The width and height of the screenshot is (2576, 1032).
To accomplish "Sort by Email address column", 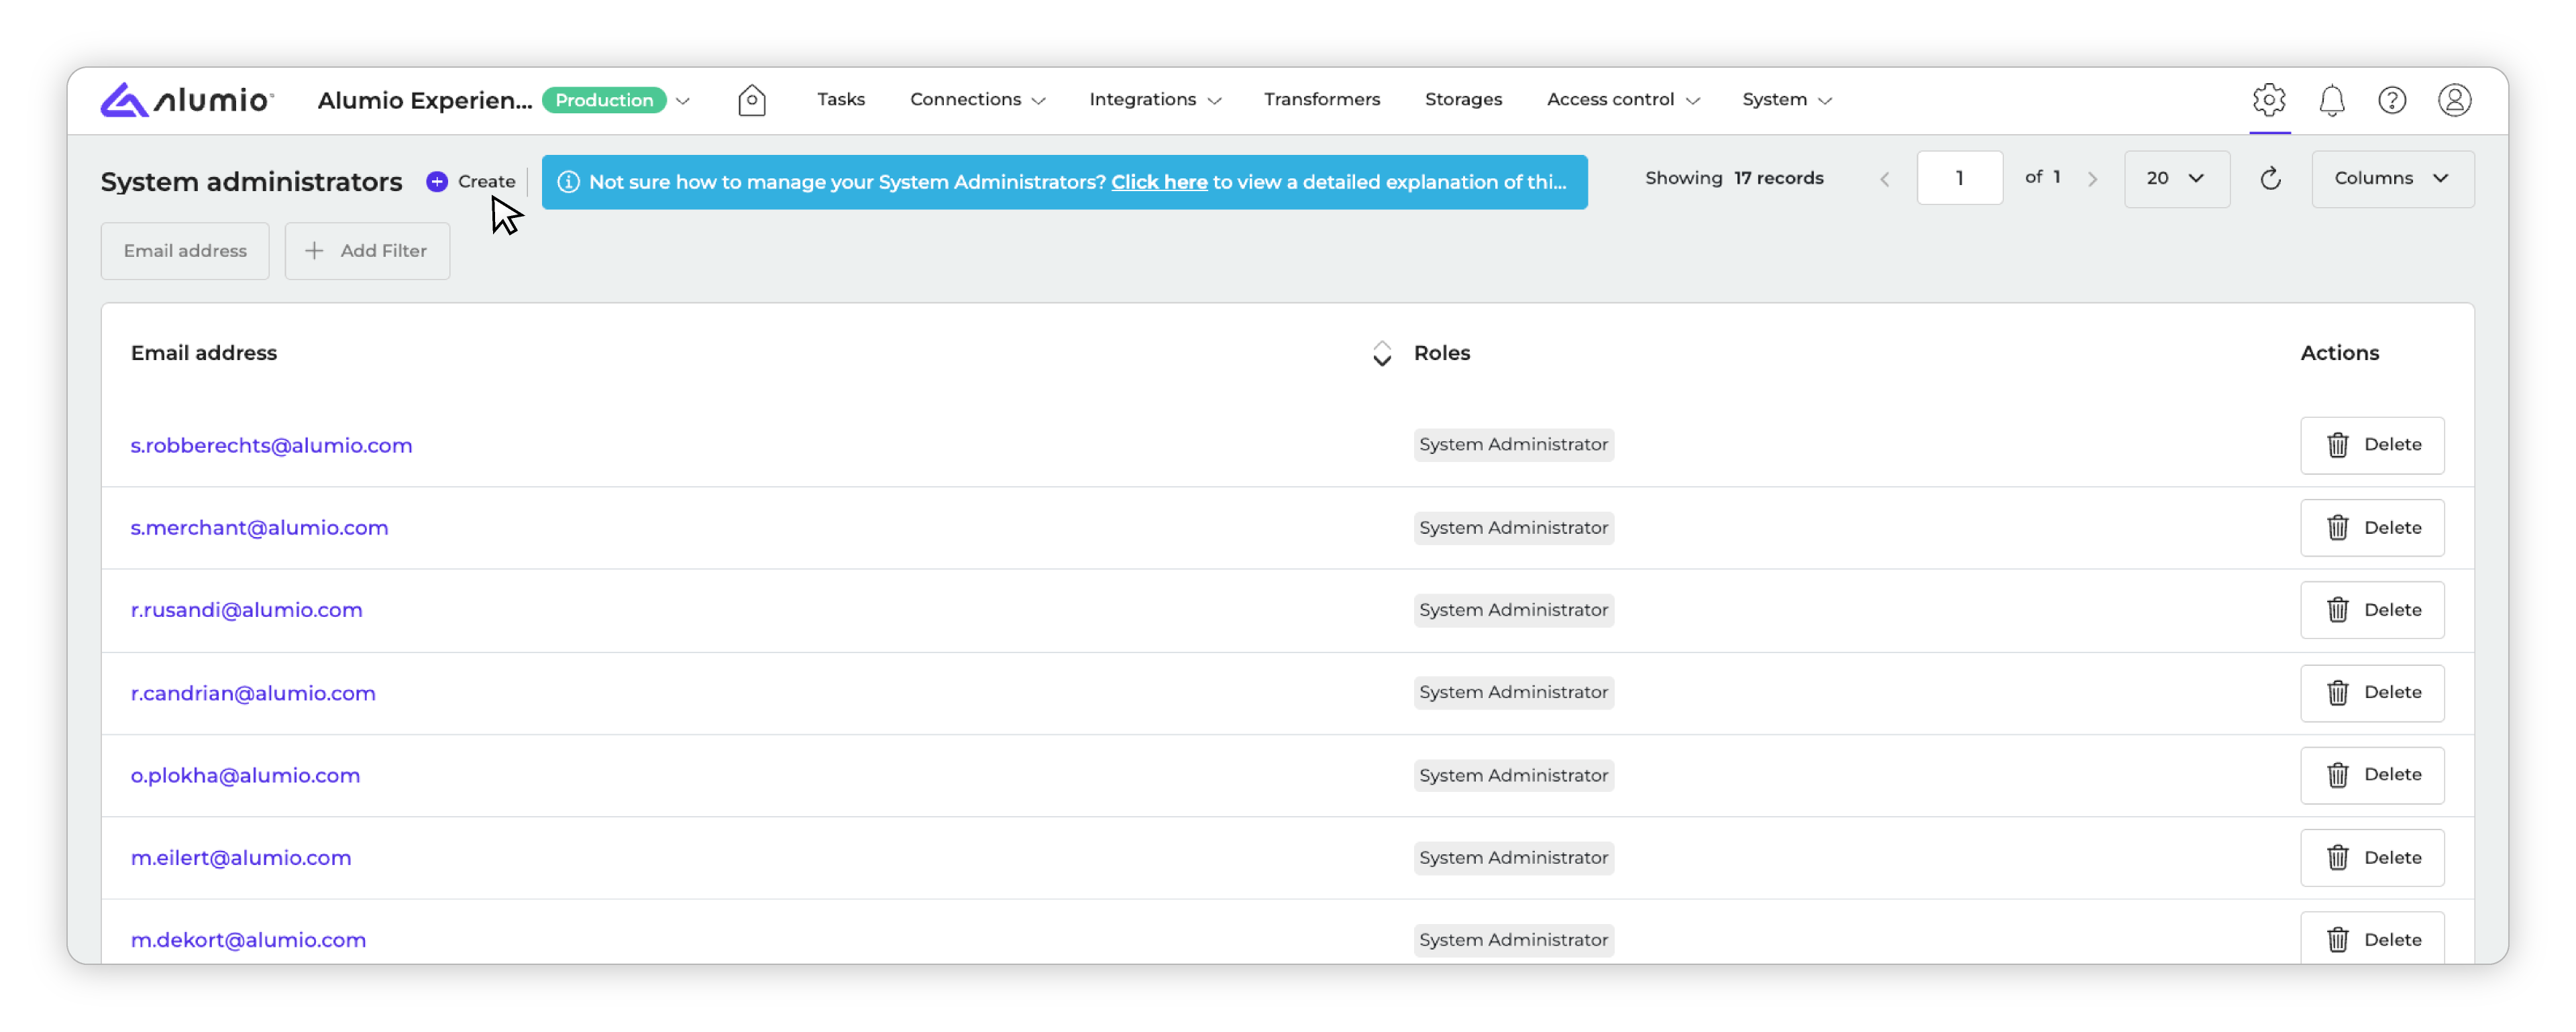I will point(1381,353).
